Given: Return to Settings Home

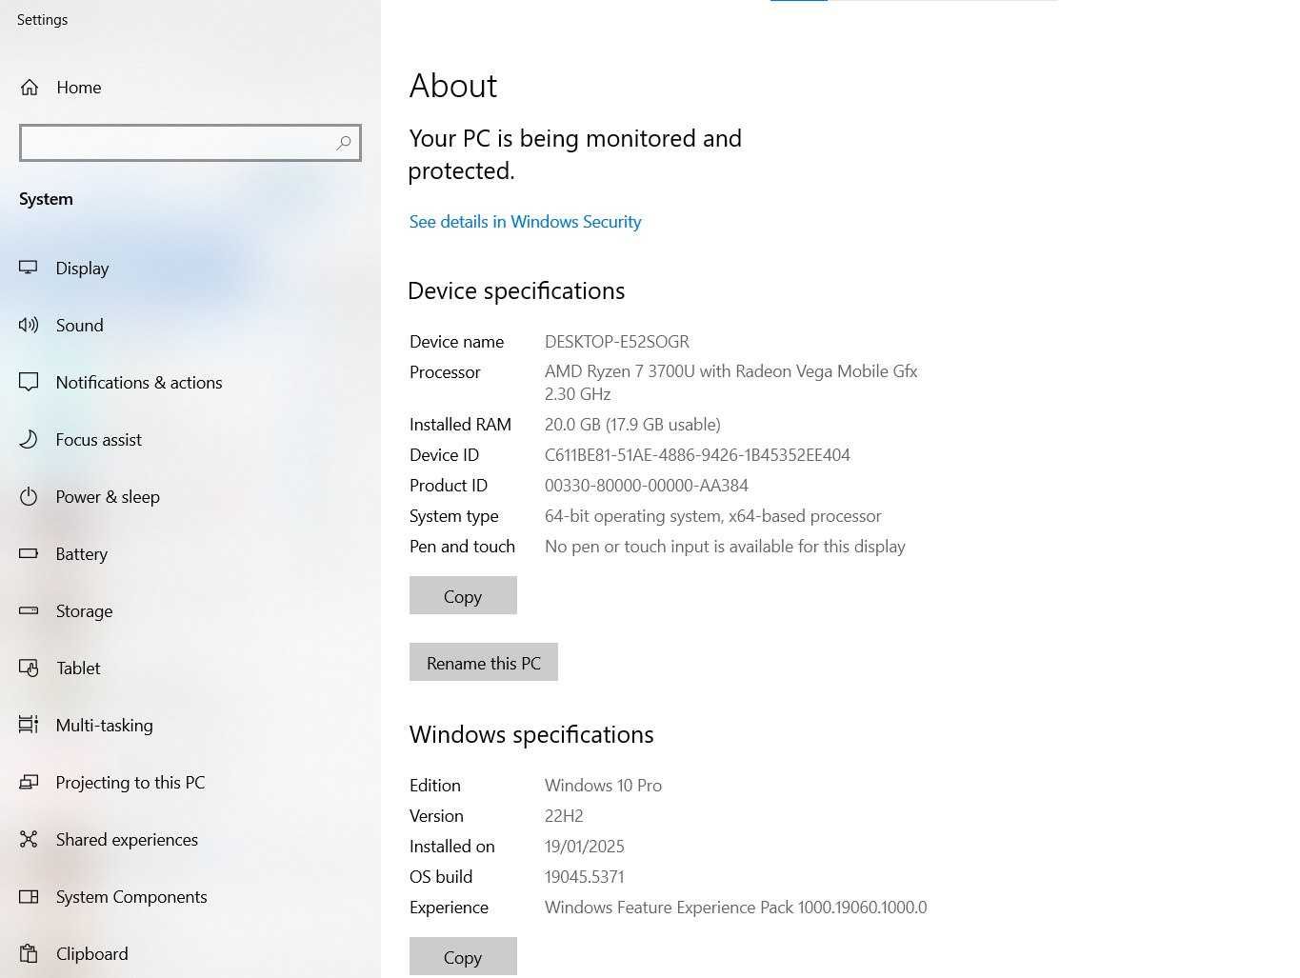Looking at the screenshot, I should [x=190, y=88].
